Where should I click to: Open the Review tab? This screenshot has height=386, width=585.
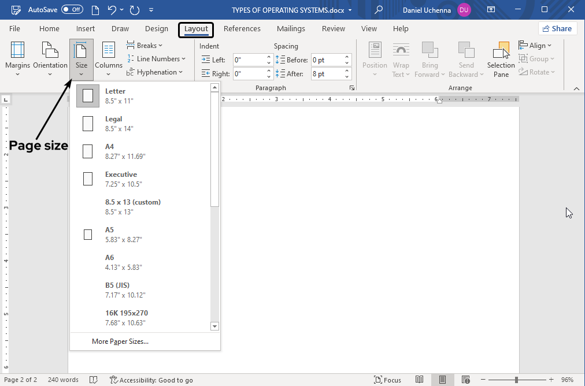(x=333, y=28)
